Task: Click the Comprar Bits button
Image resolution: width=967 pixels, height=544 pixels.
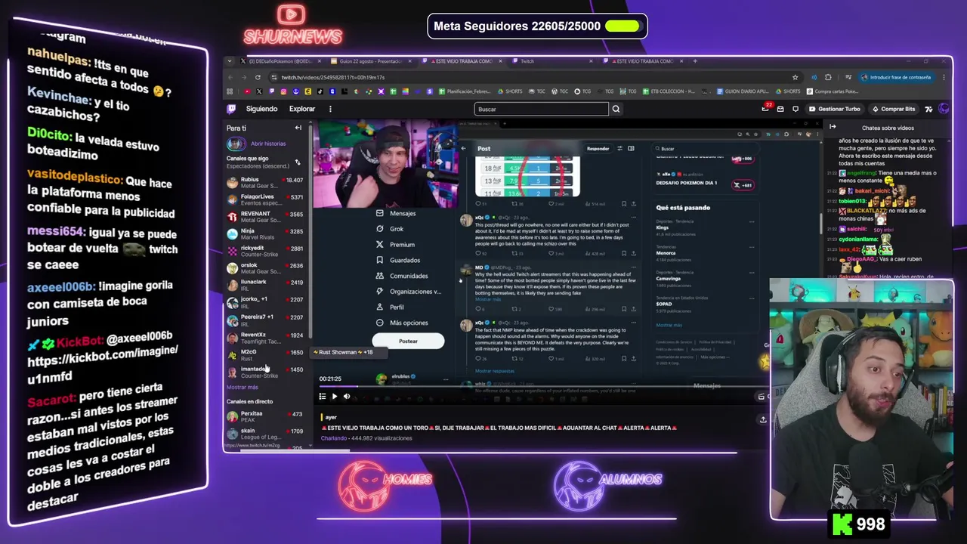Action: click(x=894, y=109)
